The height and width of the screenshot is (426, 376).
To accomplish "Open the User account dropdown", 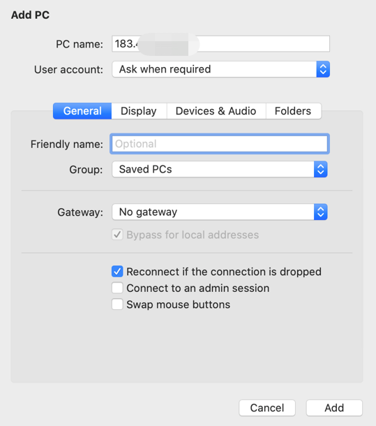I will coord(220,69).
